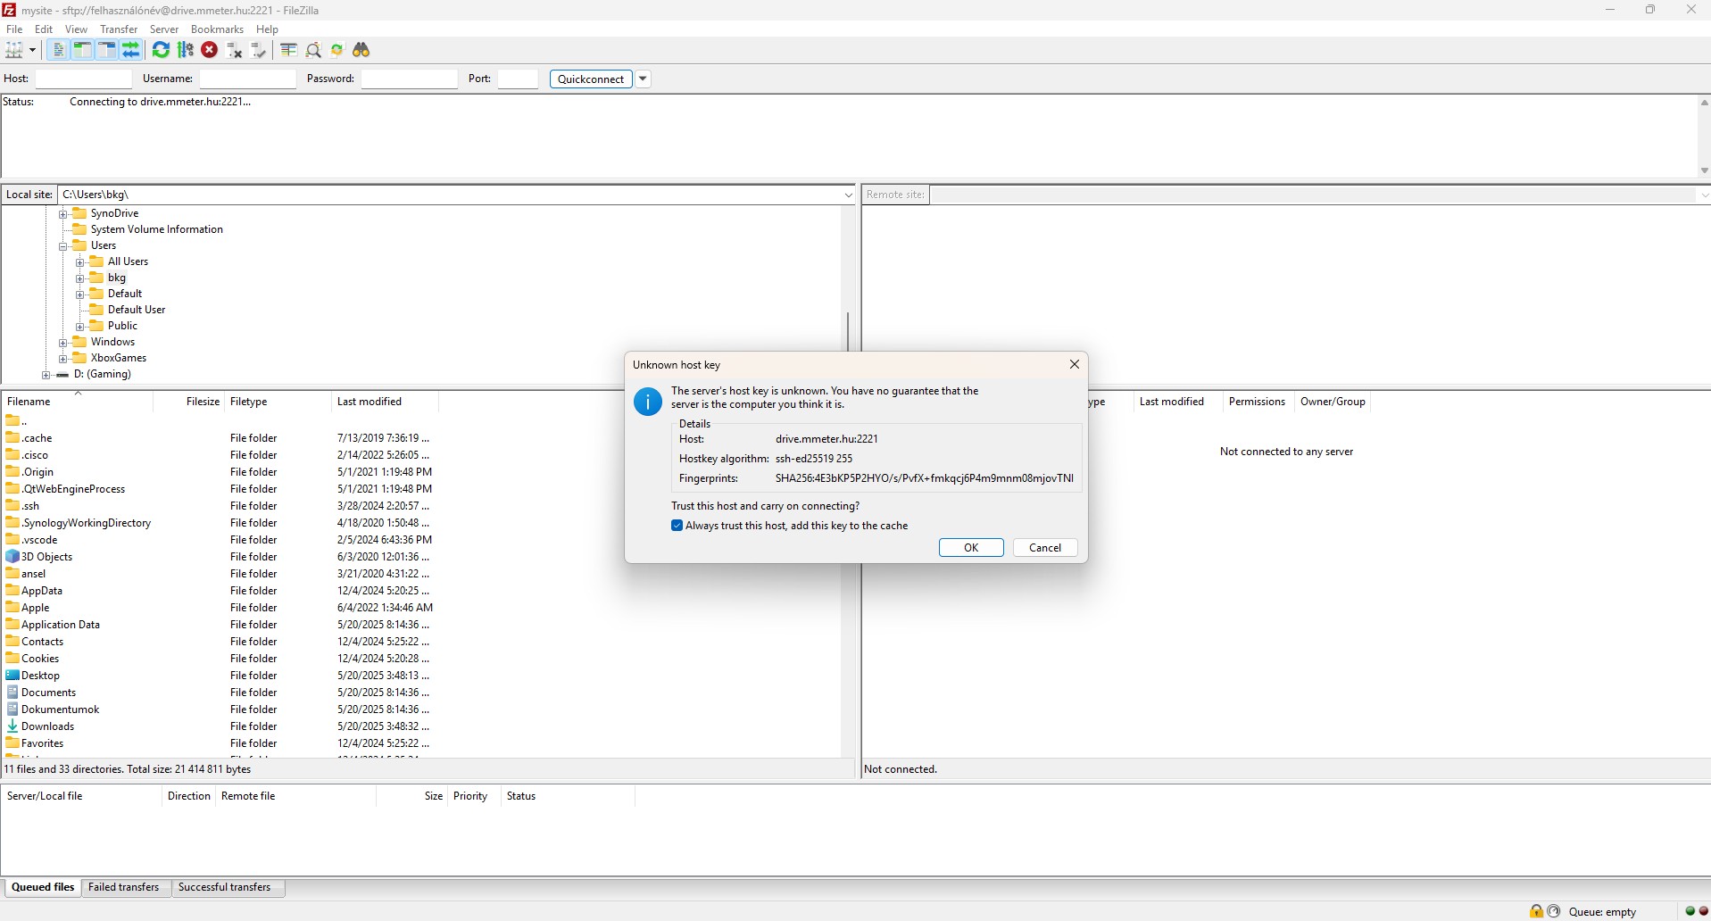Click the Downloads folder arrow icon
1711x921 pixels.
[x=12, y=726]
